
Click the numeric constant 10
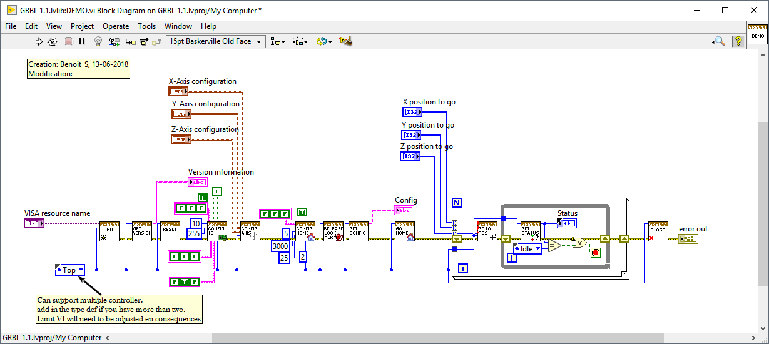click(x=196, y=223)
